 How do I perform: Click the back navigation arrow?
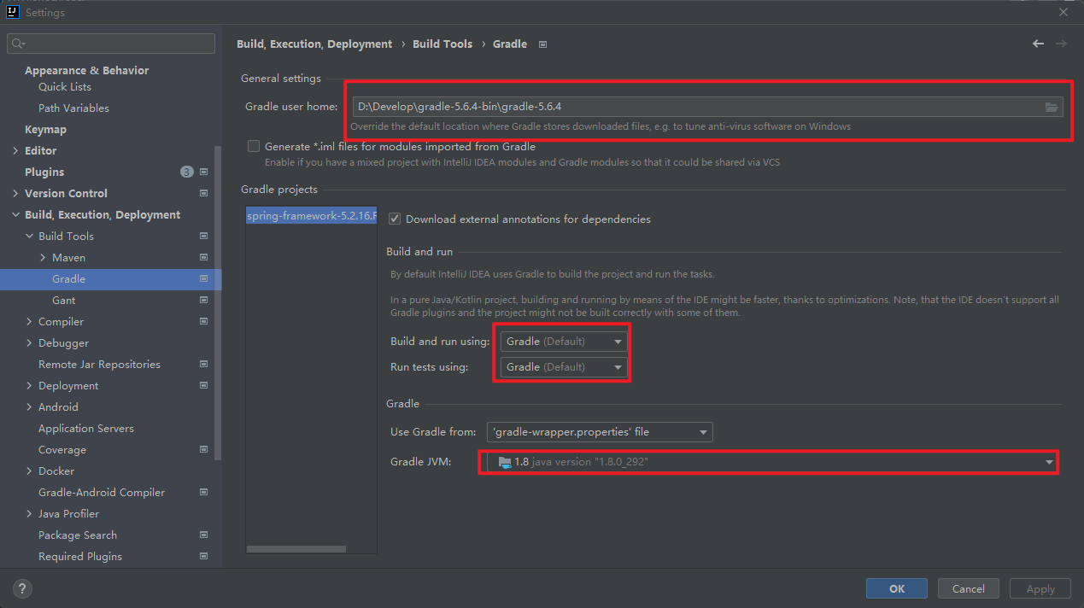1038,44
